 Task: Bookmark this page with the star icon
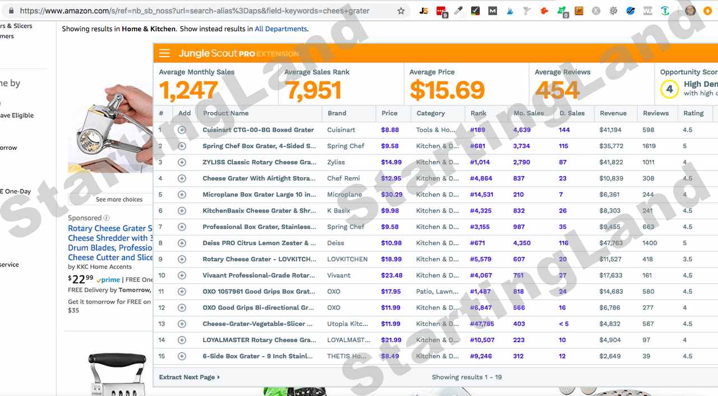tap(401, 11)
